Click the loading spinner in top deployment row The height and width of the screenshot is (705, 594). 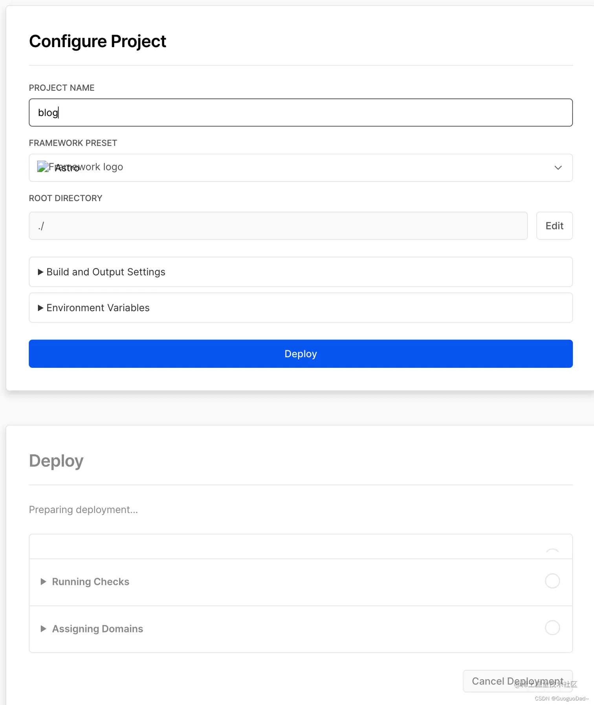(552, 551)
